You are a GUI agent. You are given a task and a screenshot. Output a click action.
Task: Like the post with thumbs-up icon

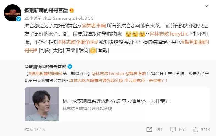tap(195, 129)
